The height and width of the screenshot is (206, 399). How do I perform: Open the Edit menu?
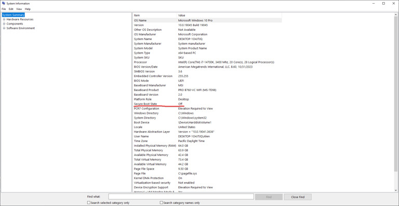tap(11, 9)
